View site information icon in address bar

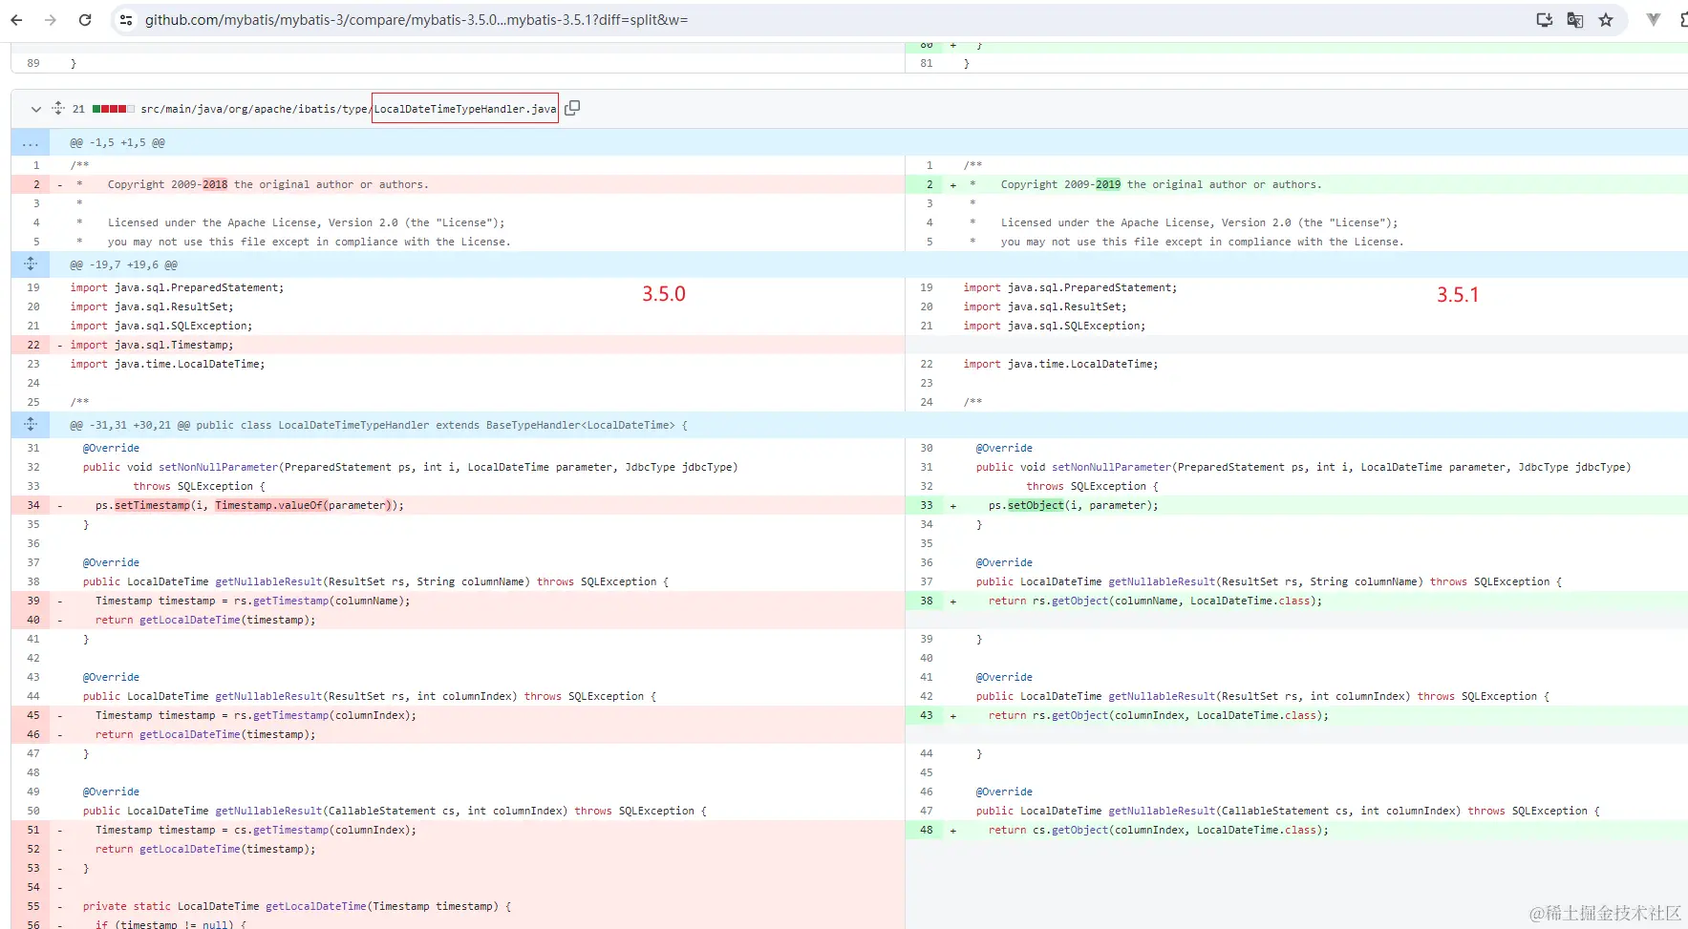[126, 20]
